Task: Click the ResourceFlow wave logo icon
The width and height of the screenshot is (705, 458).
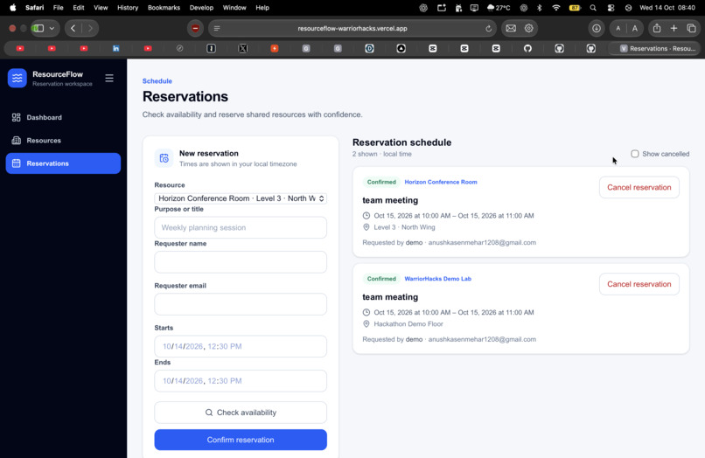Action: pos(17,78)
